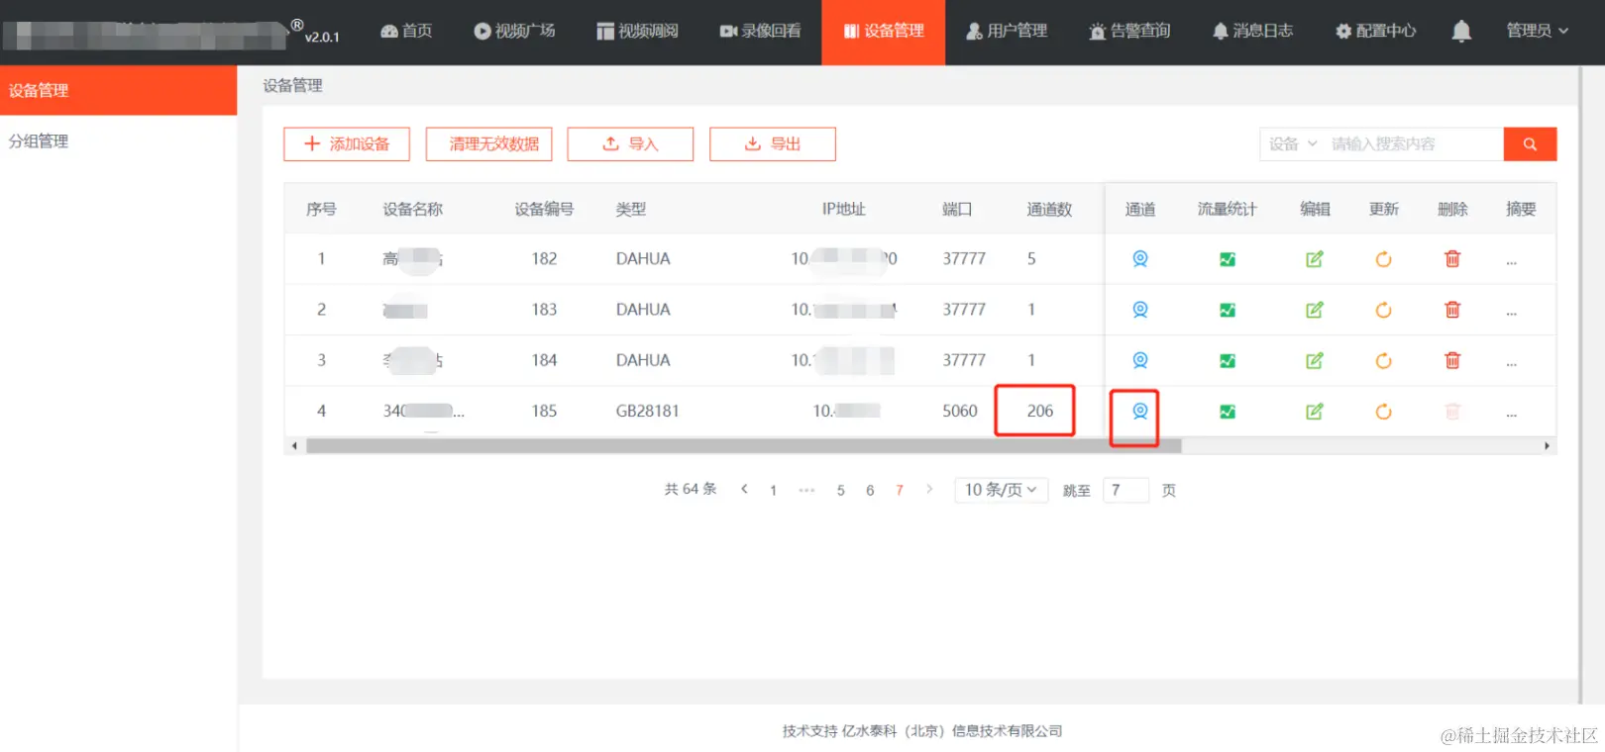This screenshot has width=1605, height=752.
Task: Open the notification bell
Action: click(x=1461, y=32)
